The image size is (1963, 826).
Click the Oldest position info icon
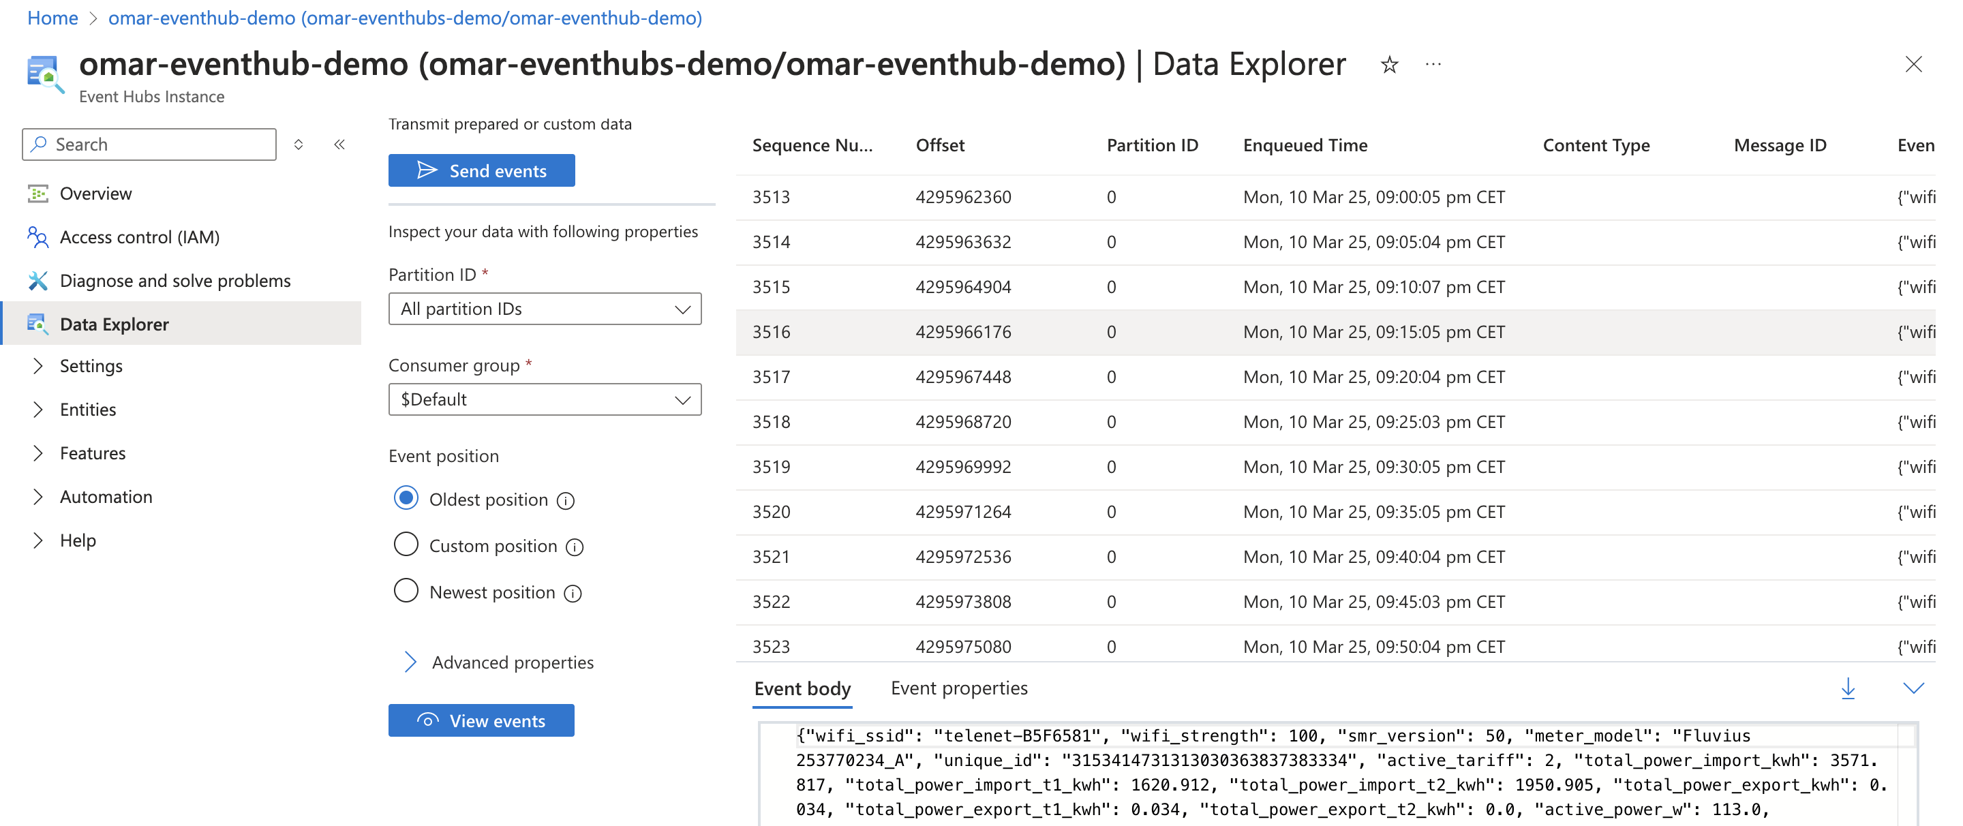click(566, 501)
